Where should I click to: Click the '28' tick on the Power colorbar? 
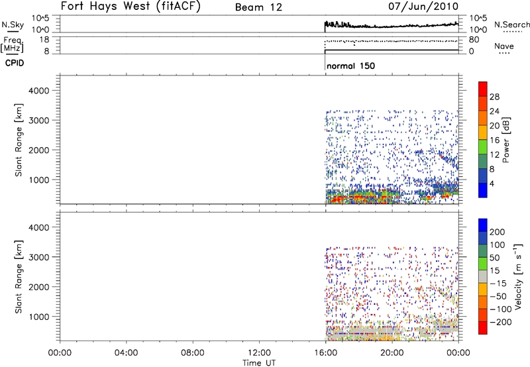[x=494, y=97]
